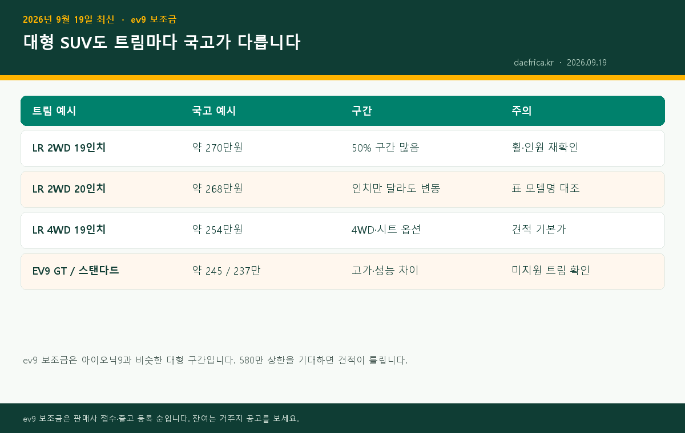
Task: Click the '구간' column header
Action: pos(362,111)
